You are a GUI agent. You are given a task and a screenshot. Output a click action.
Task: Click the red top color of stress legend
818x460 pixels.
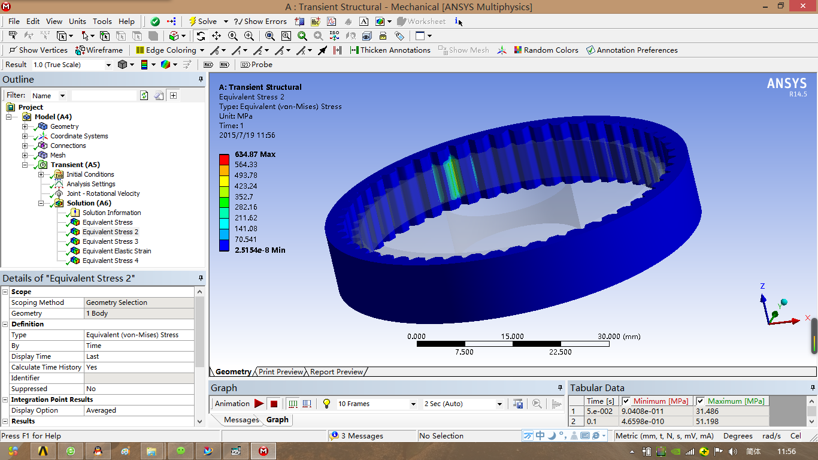[224, 159]
